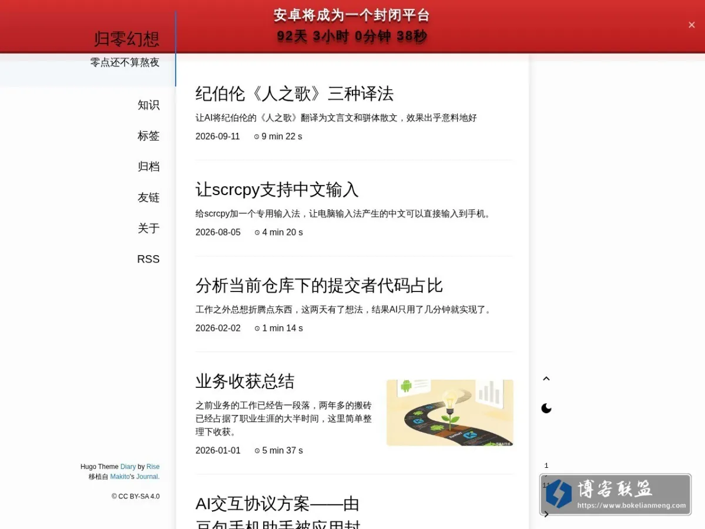Screen dimensions: 705x529
Task: Open the post 让scrcpy支持中文输入
Action: coord(277,190)
